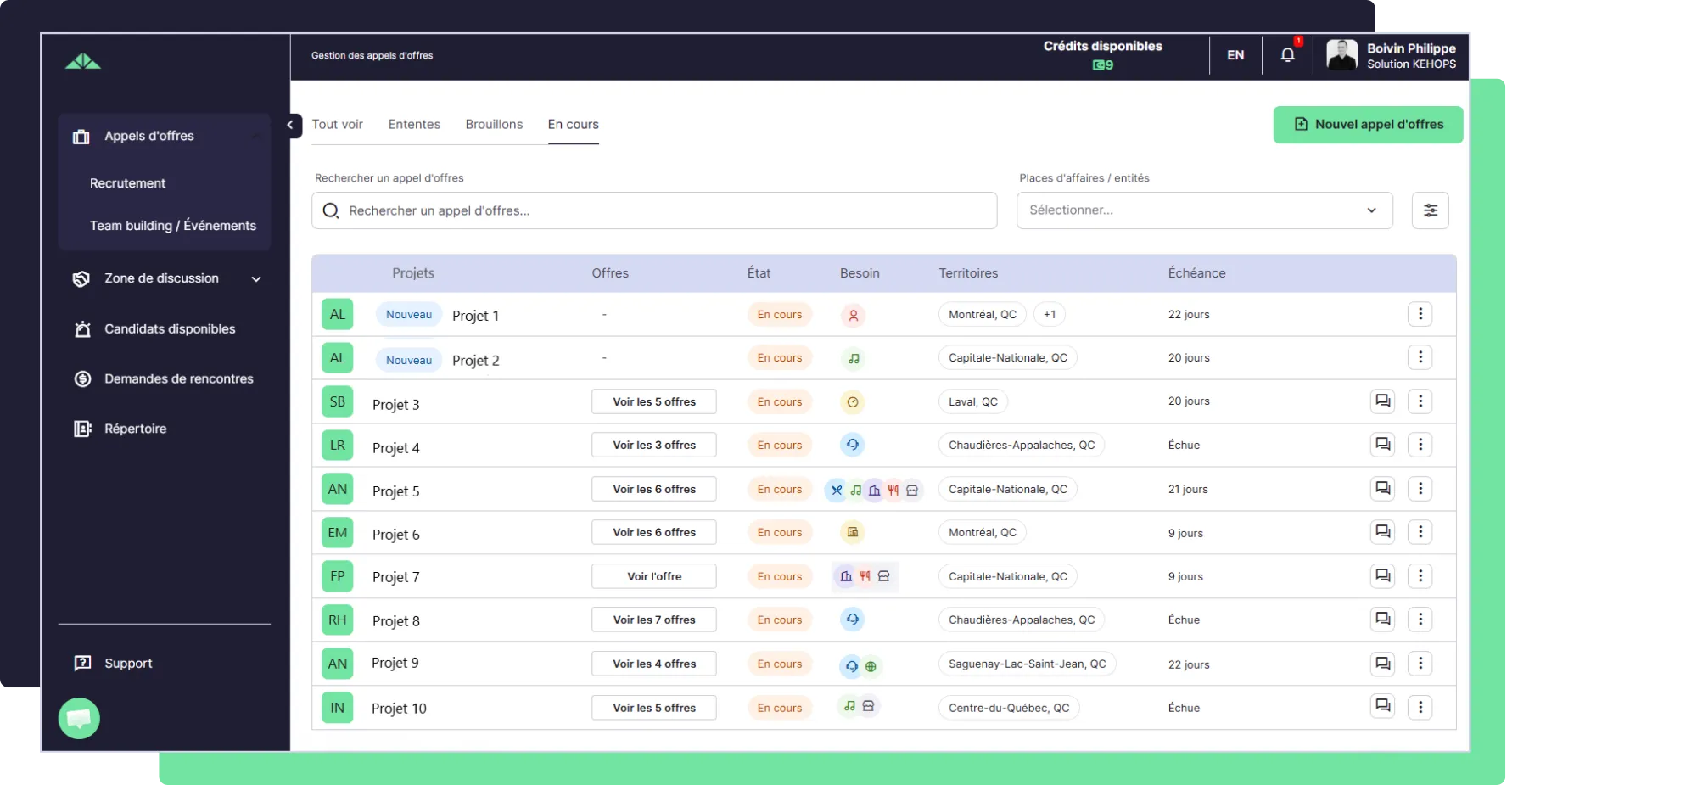
Task: Switch to the Brouillons tab
Action: click(x=494, y=125)
